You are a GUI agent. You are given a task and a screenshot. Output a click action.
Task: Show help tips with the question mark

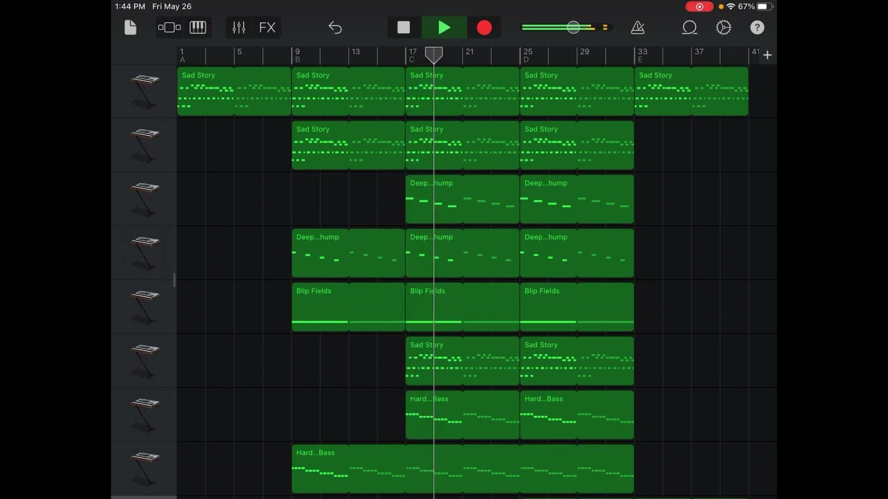(x=757, y=28)
